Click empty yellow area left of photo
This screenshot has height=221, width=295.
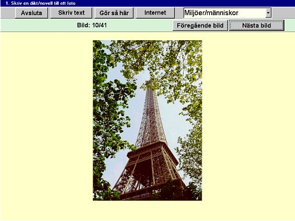point(47,121)
